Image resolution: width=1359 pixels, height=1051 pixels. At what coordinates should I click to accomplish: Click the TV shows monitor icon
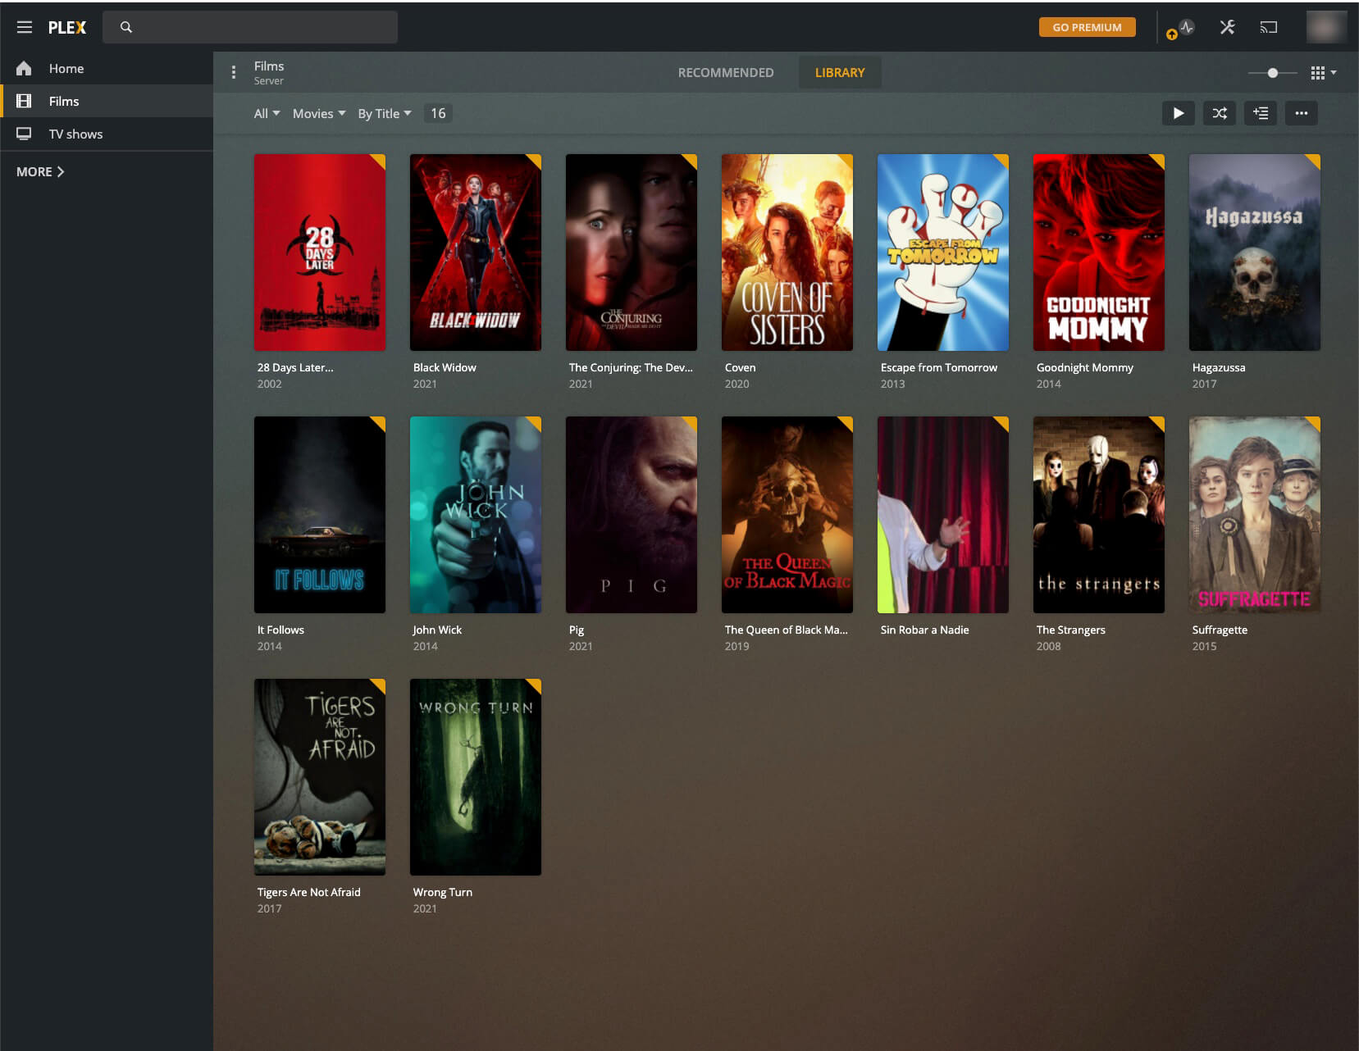(x=24, y=134)
